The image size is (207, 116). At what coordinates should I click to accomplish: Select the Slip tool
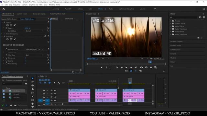click(32, 93)
